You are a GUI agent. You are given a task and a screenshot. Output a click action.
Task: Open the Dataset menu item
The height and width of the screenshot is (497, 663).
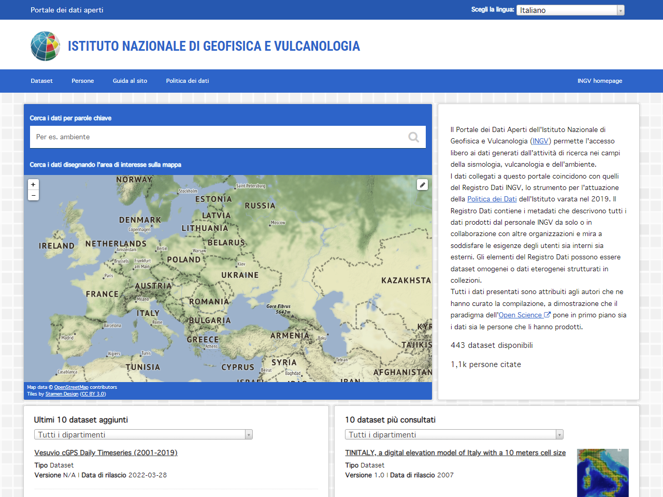(x=41, y=81)
